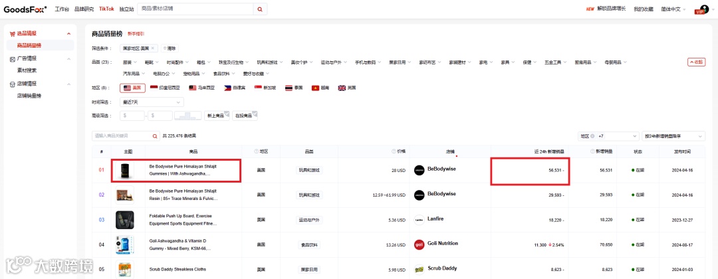Click the help icon beside 地区 header
Viewport: 718px width, 279px height.
256,151
